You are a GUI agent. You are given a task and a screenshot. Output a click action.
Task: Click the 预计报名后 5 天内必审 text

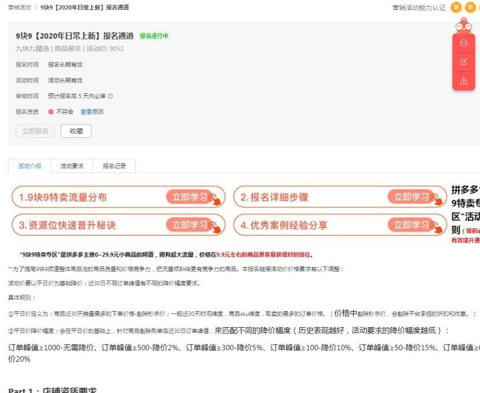[77, 96]
